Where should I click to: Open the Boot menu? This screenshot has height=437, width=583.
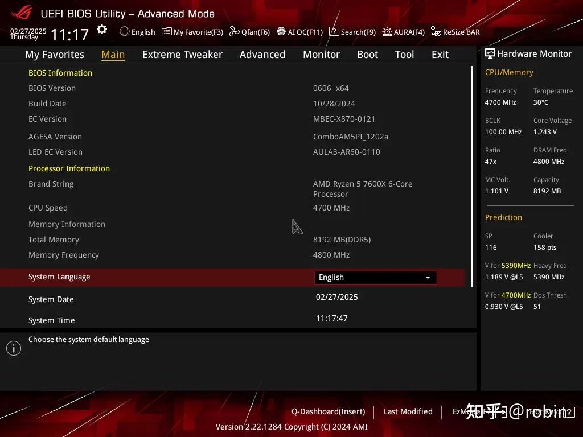[367, 54]
